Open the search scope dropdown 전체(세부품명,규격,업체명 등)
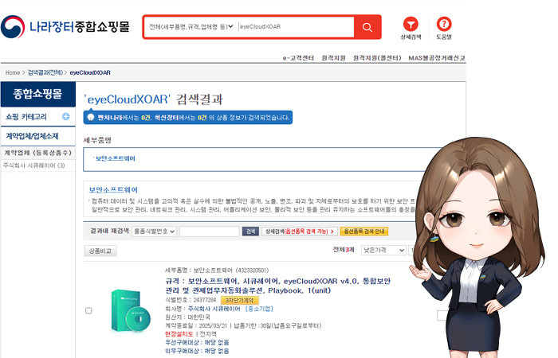This screenshot has height=358, width=558. point(191,26)
